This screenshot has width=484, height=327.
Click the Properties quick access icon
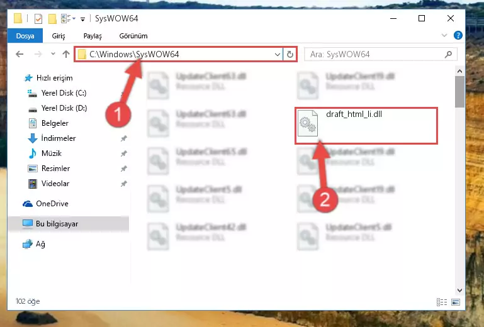[x=38, y=19]
